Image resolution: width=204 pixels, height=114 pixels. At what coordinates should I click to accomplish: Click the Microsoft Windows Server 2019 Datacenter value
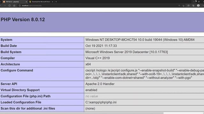coord(127,52)
